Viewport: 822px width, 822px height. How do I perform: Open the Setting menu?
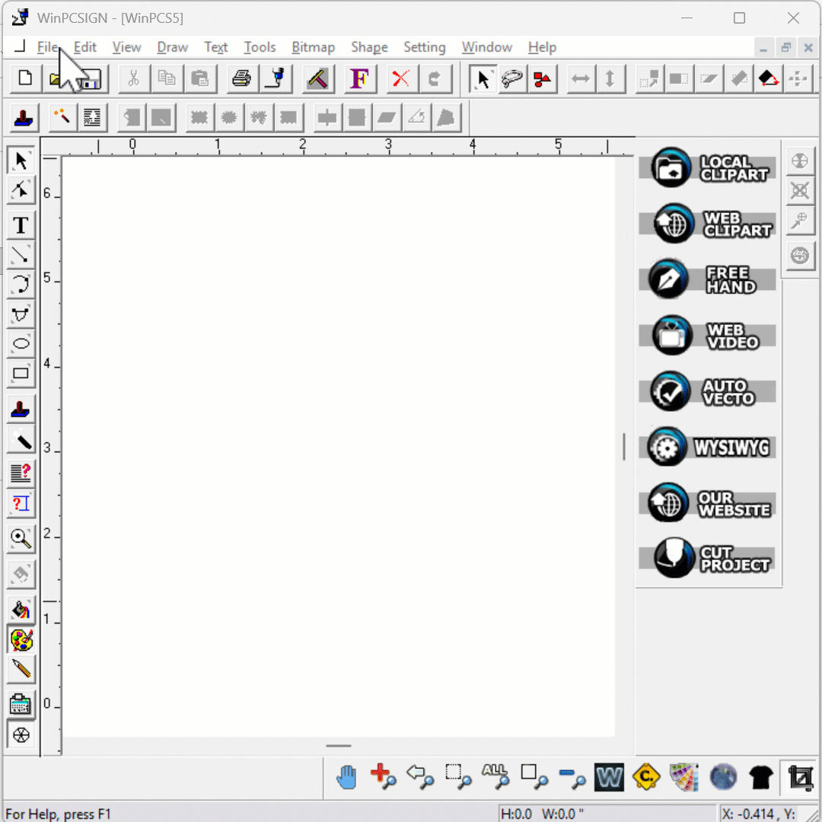[x=424, y=47]
